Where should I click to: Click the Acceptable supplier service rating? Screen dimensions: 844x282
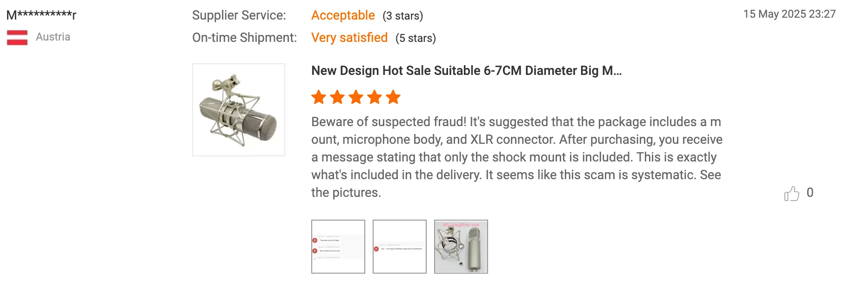pos(343,15)
